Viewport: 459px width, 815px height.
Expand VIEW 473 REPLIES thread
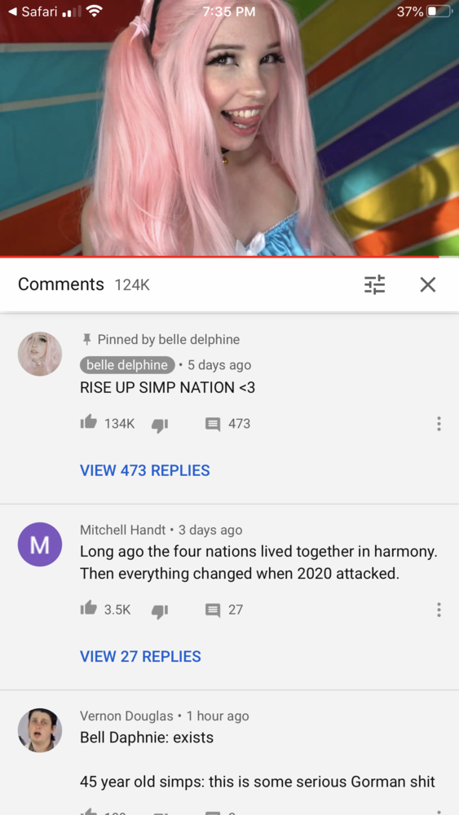144,470
